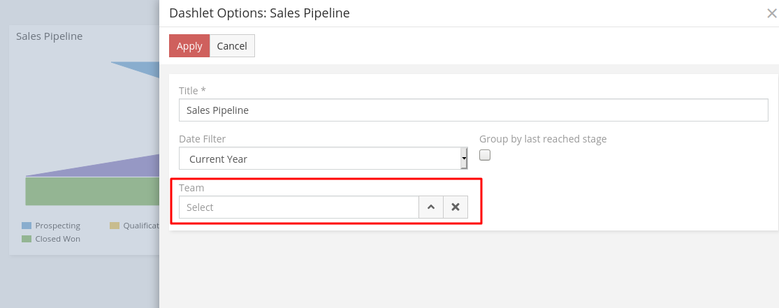The height and width of the screenshot is (308, 779).
Task: Select the Closed Won legend label
Action: [x=57, y=239]
